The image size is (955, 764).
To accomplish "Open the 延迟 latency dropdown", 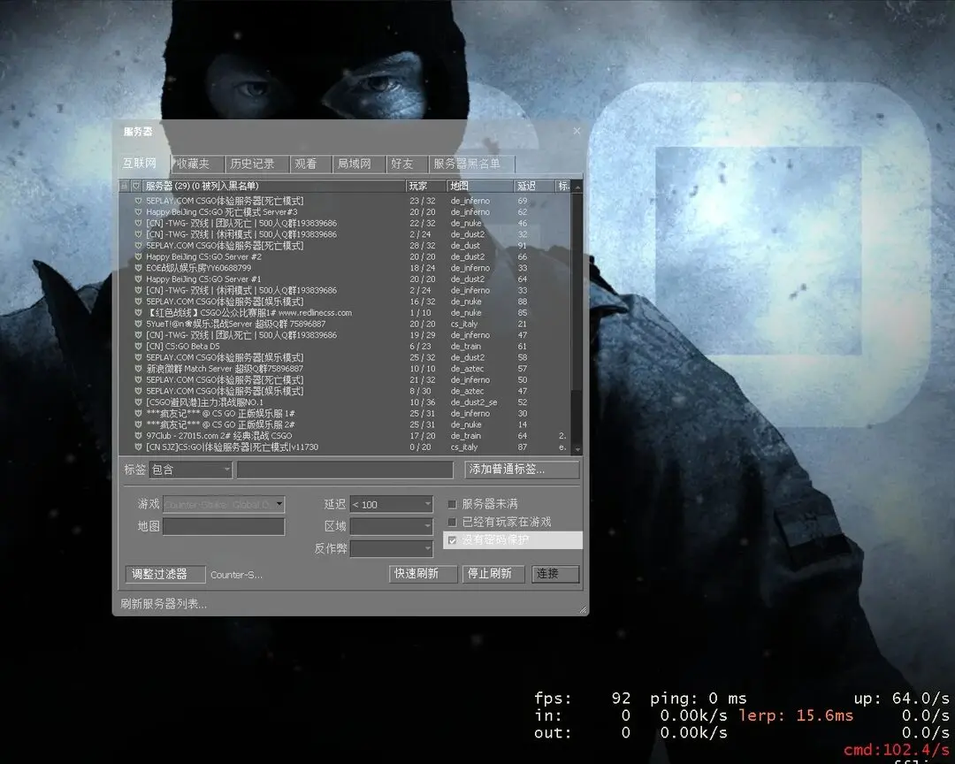I will tap(391, 504).
